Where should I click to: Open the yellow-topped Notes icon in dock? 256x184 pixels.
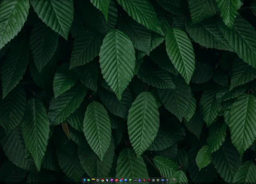(x=93, y=180)
